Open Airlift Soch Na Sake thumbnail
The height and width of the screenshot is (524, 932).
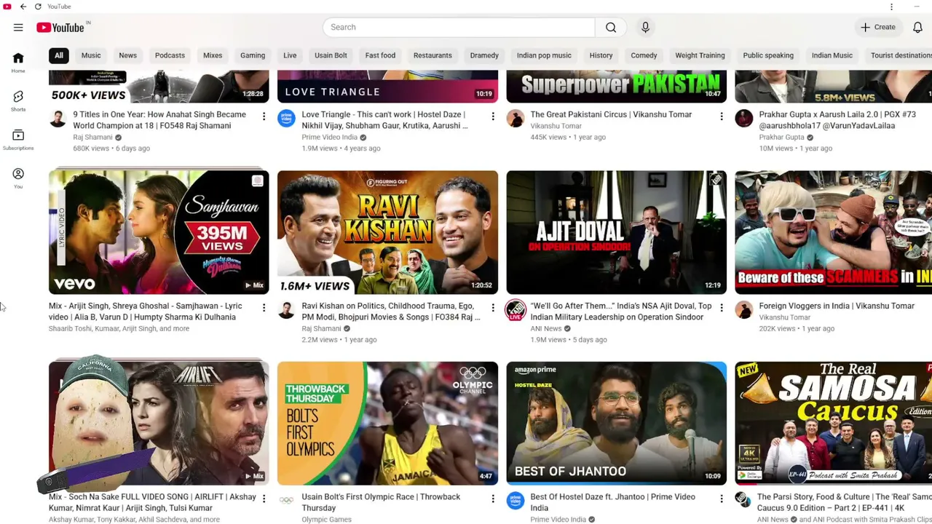(159, 423)
